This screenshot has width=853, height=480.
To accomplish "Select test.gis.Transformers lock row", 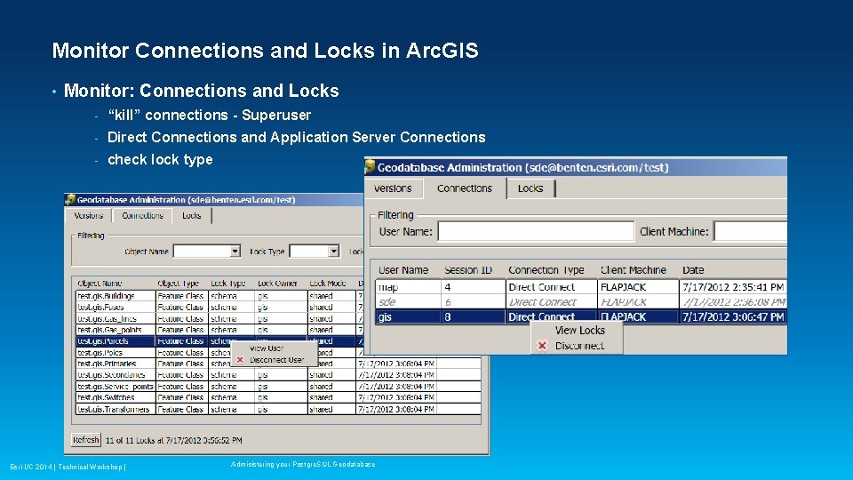I will (278, 409).
